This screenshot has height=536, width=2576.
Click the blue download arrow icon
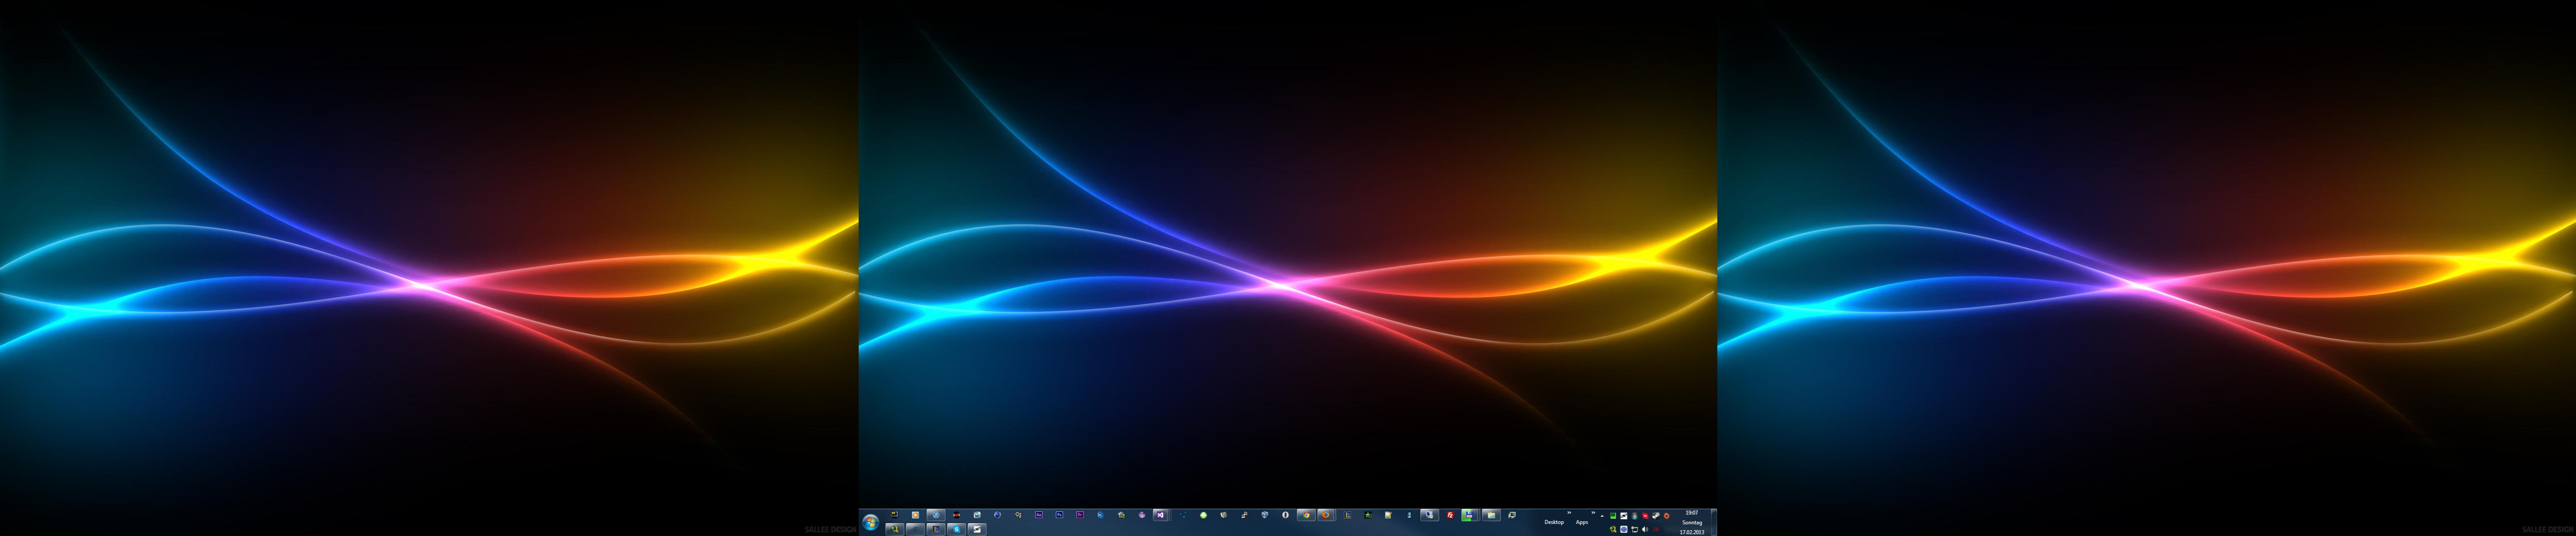(1409, 515)
